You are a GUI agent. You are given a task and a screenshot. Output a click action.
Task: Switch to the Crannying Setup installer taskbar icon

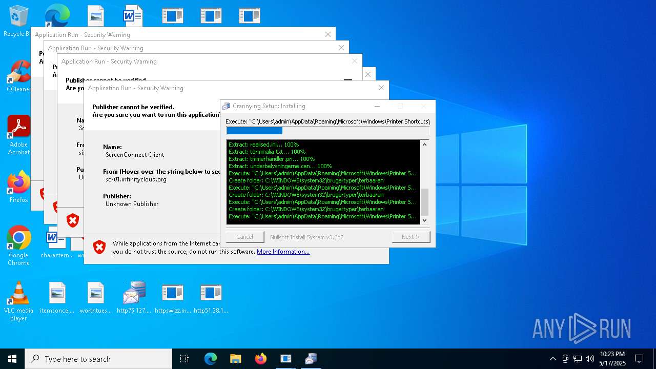tap(311, 359)
